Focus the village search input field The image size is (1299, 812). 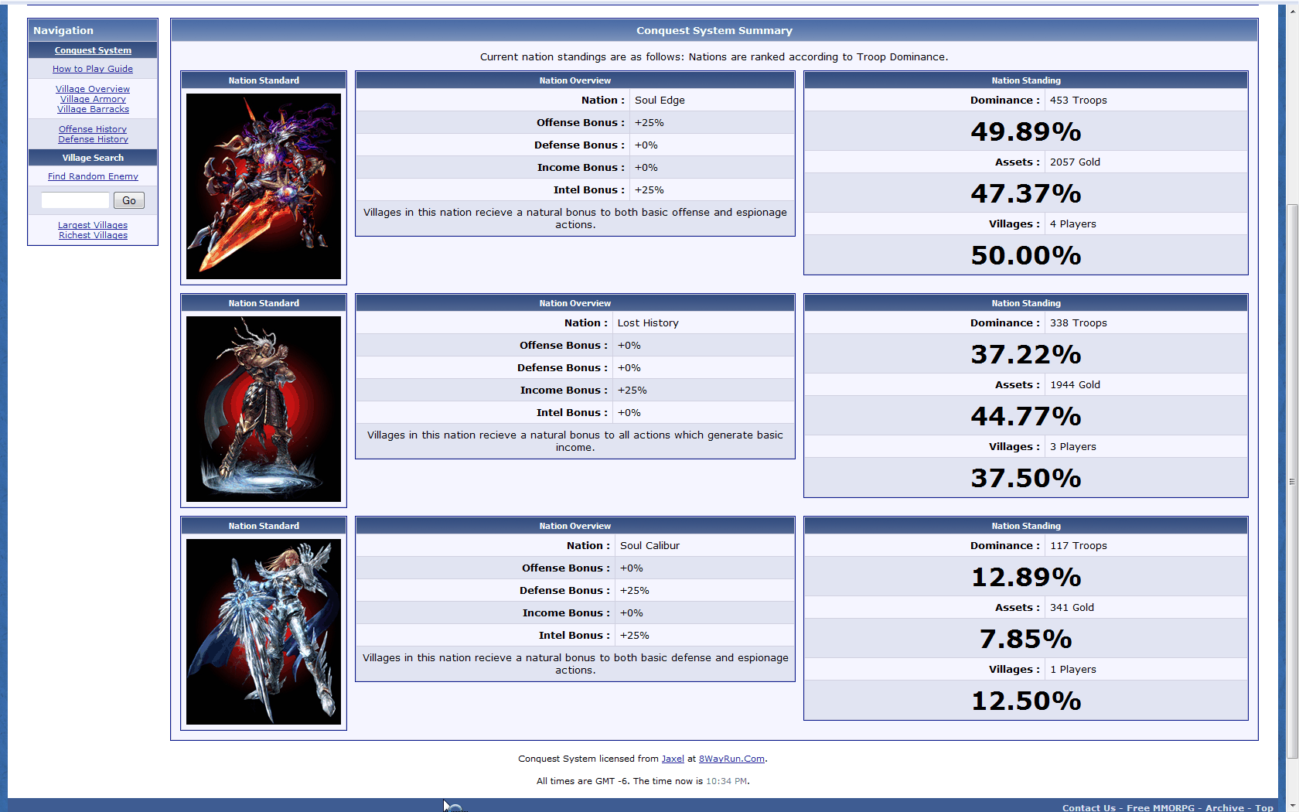(x=75, y=200)
